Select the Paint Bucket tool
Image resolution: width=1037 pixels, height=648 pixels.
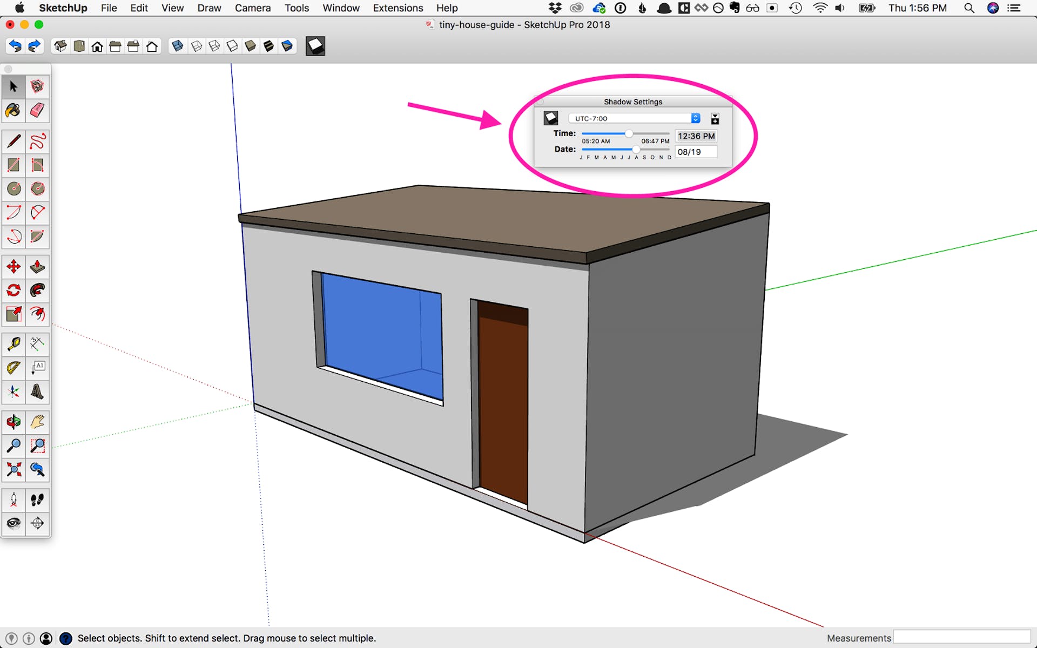[x=14, y=111]
